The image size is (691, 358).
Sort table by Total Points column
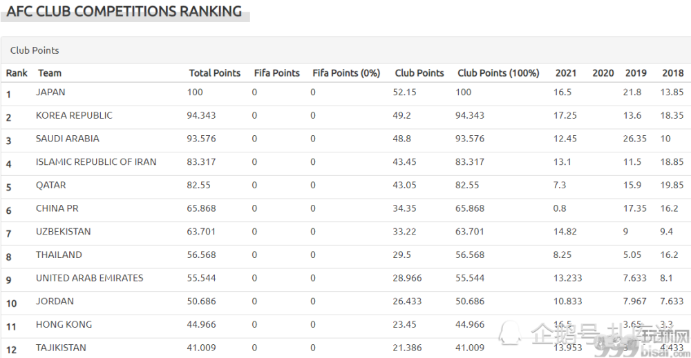coord(215,73)
